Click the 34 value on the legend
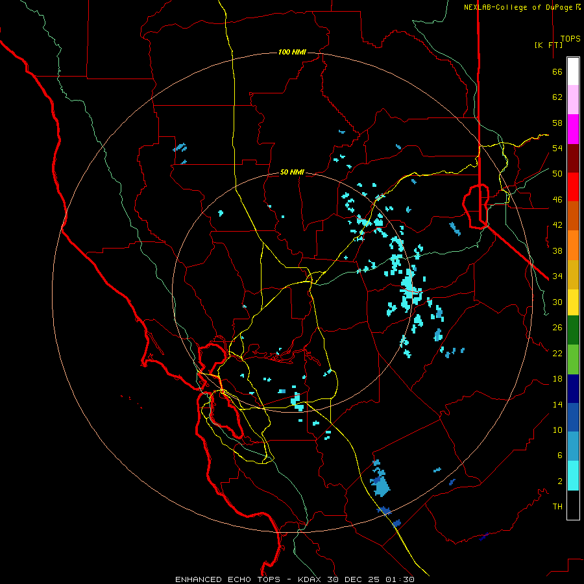The width and height of the screenshot is (584, 584). [557, 276]
